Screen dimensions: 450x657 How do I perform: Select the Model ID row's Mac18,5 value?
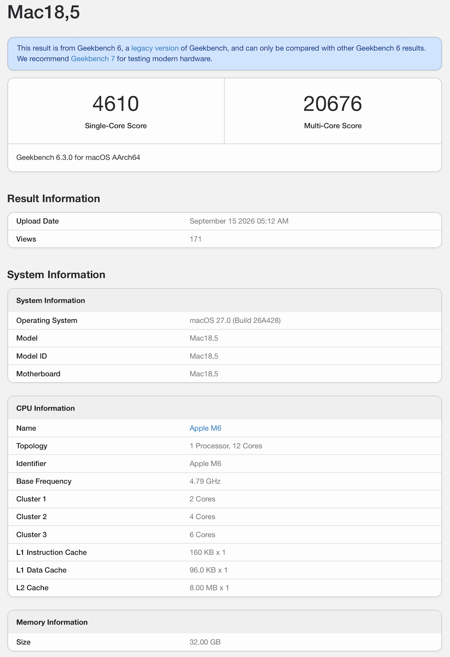[204, 356]
